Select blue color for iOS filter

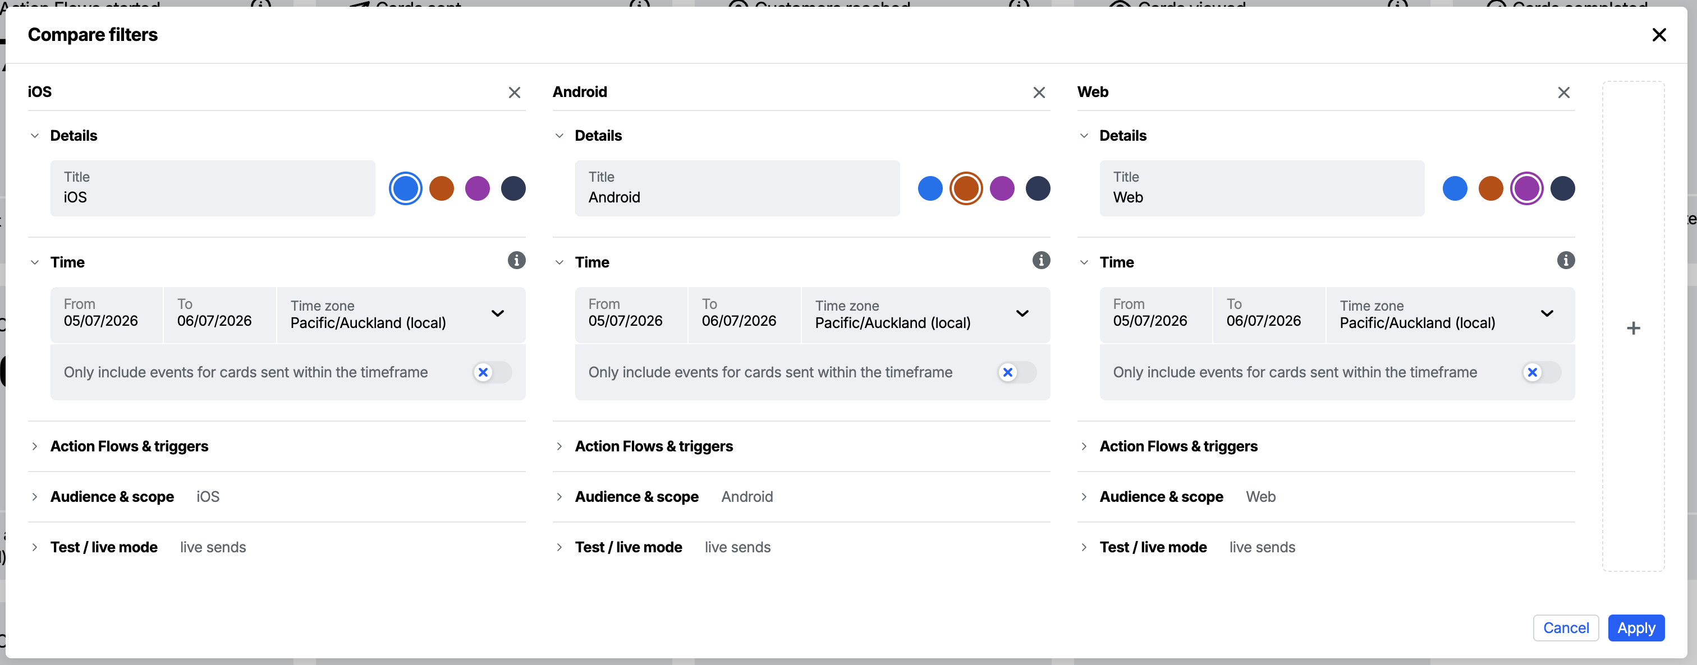pos(405,188)
